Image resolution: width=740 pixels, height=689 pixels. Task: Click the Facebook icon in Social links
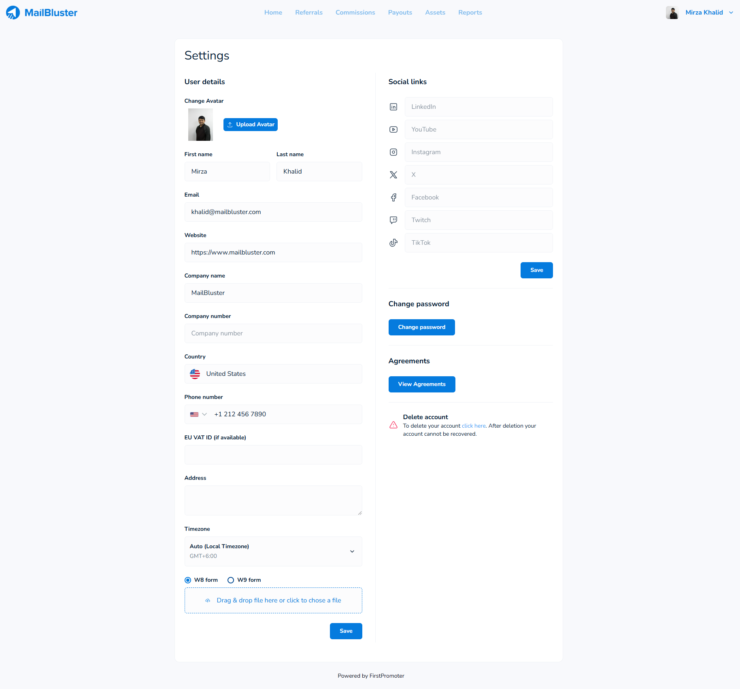pyautogui.click(x=393, y=197)
